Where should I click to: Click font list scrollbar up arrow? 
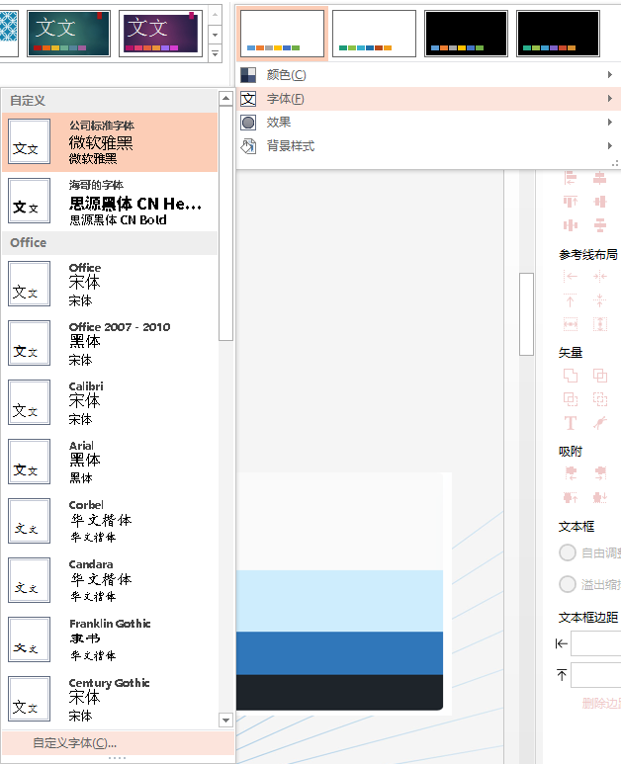click(x=225, y=99)
